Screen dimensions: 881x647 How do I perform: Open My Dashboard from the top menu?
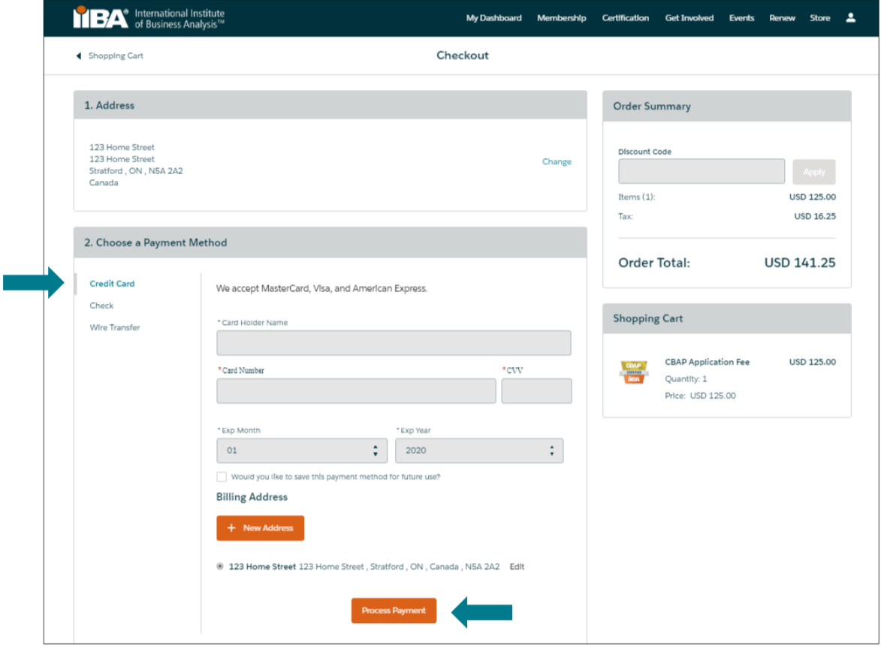pos(493,17)
